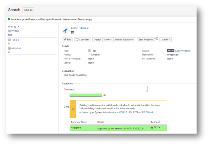Click into the approval Comment text box
Screen dimensions: 209x146
[111, 89]
